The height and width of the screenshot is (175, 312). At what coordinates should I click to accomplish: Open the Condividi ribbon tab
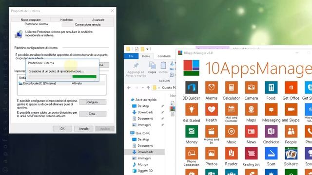coord(164,56)
